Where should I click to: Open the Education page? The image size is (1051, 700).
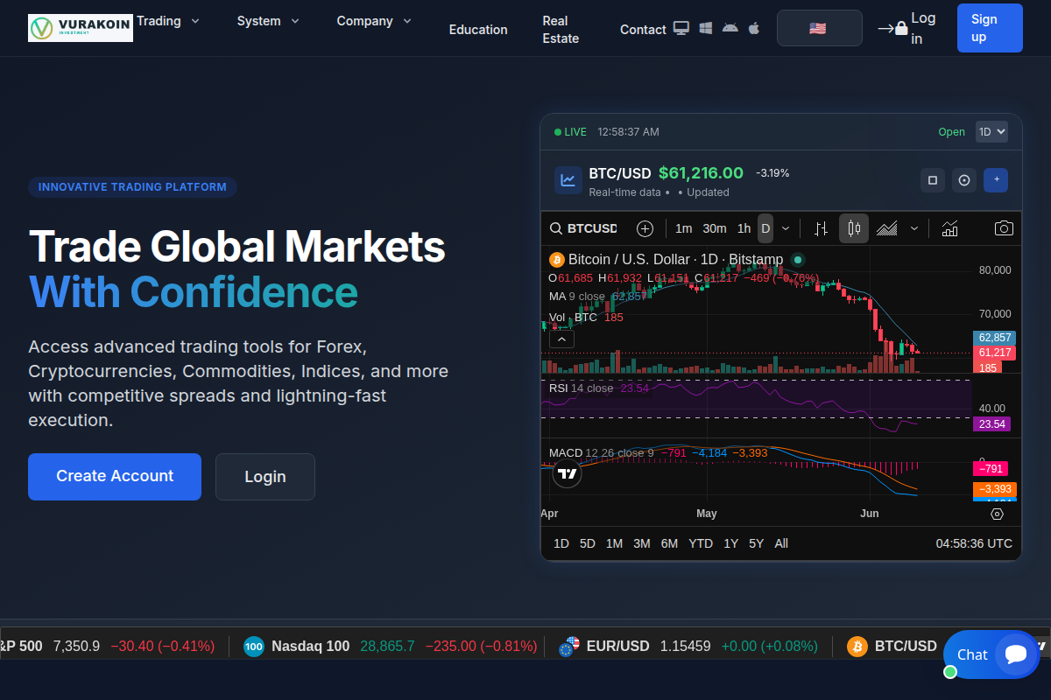pyautogui.click(x=478, y=30)
